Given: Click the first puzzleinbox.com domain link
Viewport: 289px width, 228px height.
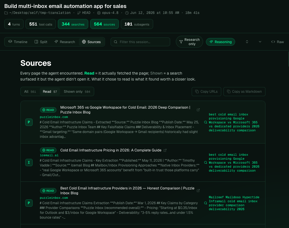Looking at the screenshot, I should pos(54,117).
